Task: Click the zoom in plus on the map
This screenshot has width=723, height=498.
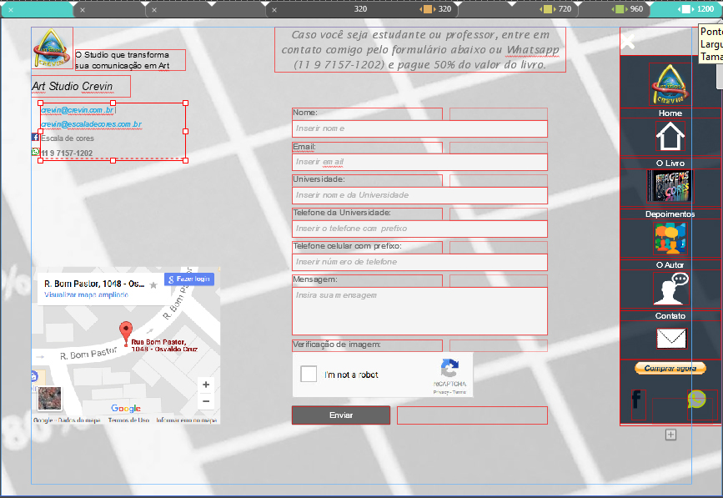Action: (206, 385)
